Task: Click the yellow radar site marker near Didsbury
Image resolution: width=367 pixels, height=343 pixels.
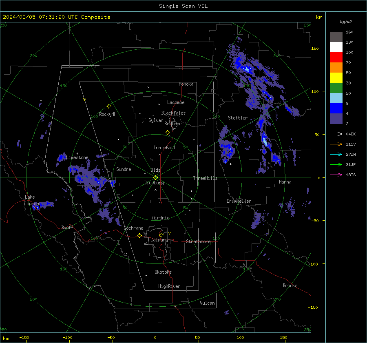Action: click(x=155, y=178)
